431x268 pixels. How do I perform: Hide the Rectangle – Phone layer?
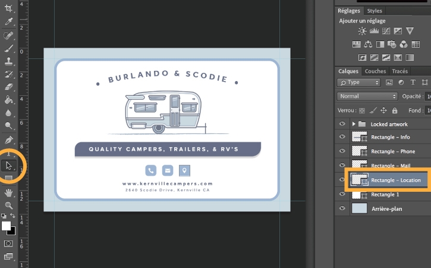(x=342, y=151)
